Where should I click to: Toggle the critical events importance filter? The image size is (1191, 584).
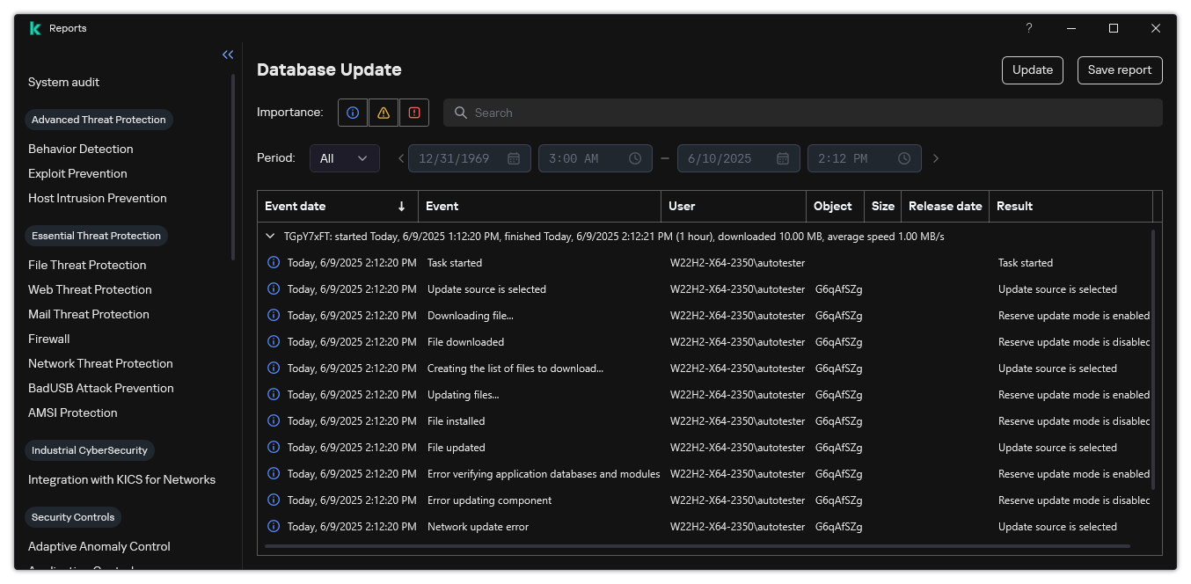pos(413,113)
